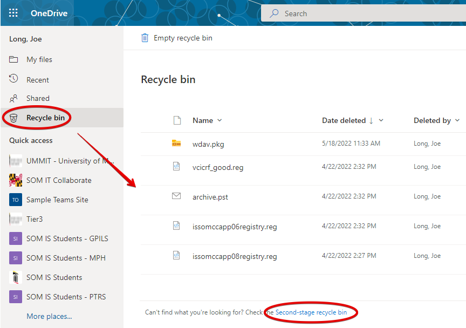
Task: Go to My files in sidebar
Action: tap(39, 59)
